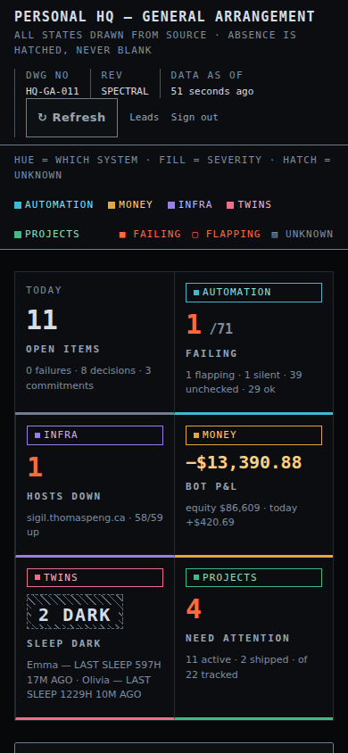
Task: Click Emma and Olivia last sleep details
Action: tap(94, 680)
